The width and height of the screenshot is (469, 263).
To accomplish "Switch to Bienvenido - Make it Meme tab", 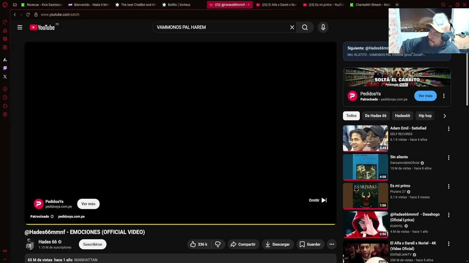I will pyautogui.click(x=89, y=5).
